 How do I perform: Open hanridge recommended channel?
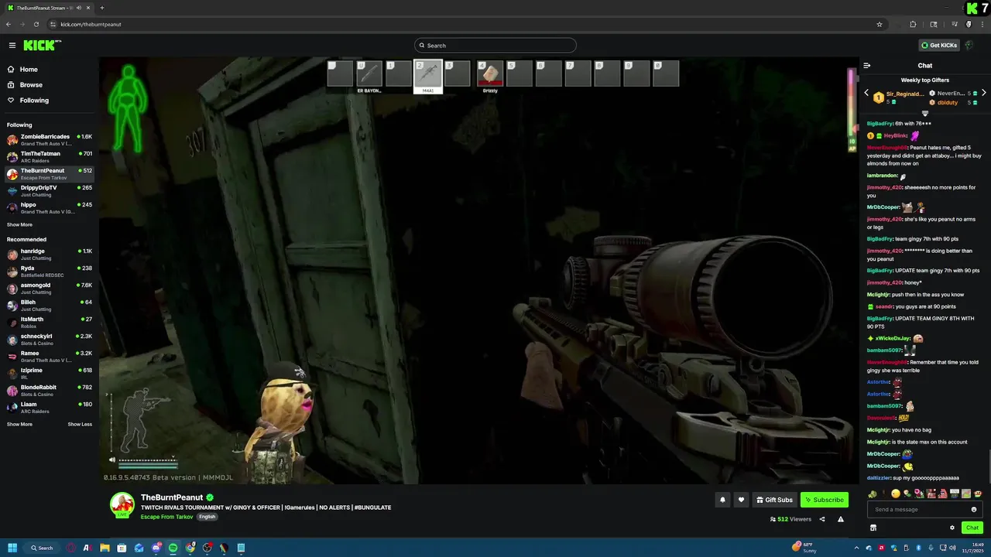pos(50,255)
